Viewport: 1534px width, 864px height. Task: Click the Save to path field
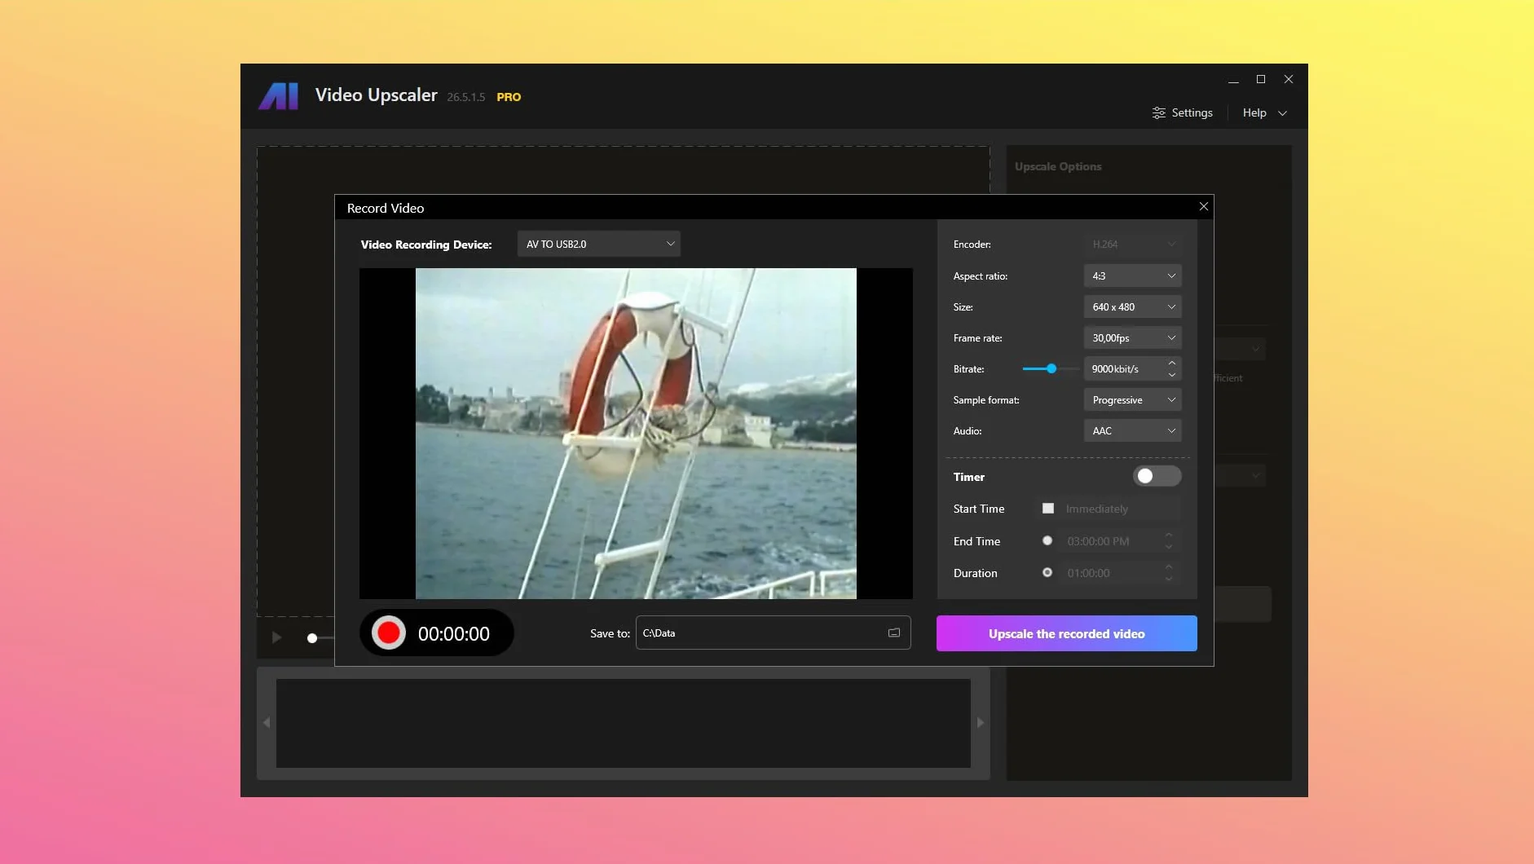(x=773, y=633)
